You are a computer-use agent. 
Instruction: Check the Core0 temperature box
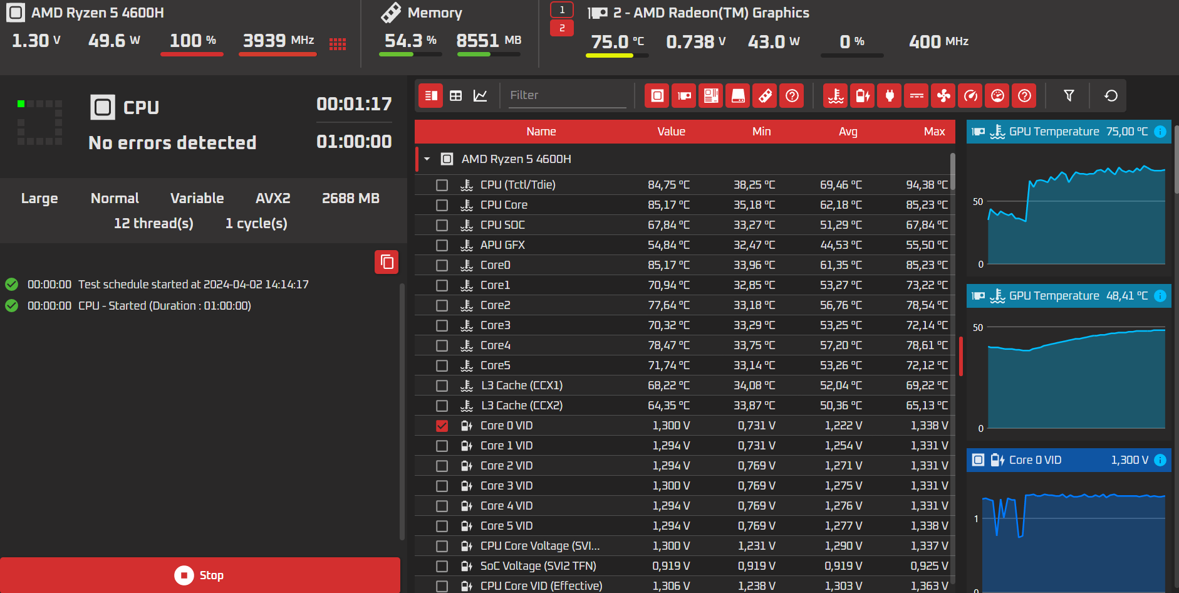(442, 265)
